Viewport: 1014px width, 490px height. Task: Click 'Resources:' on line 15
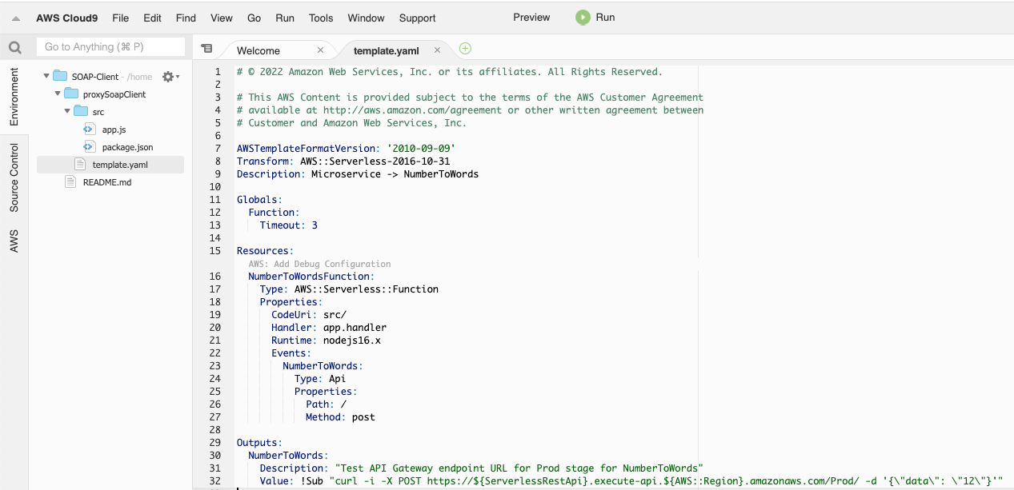(x=266, y=251)
